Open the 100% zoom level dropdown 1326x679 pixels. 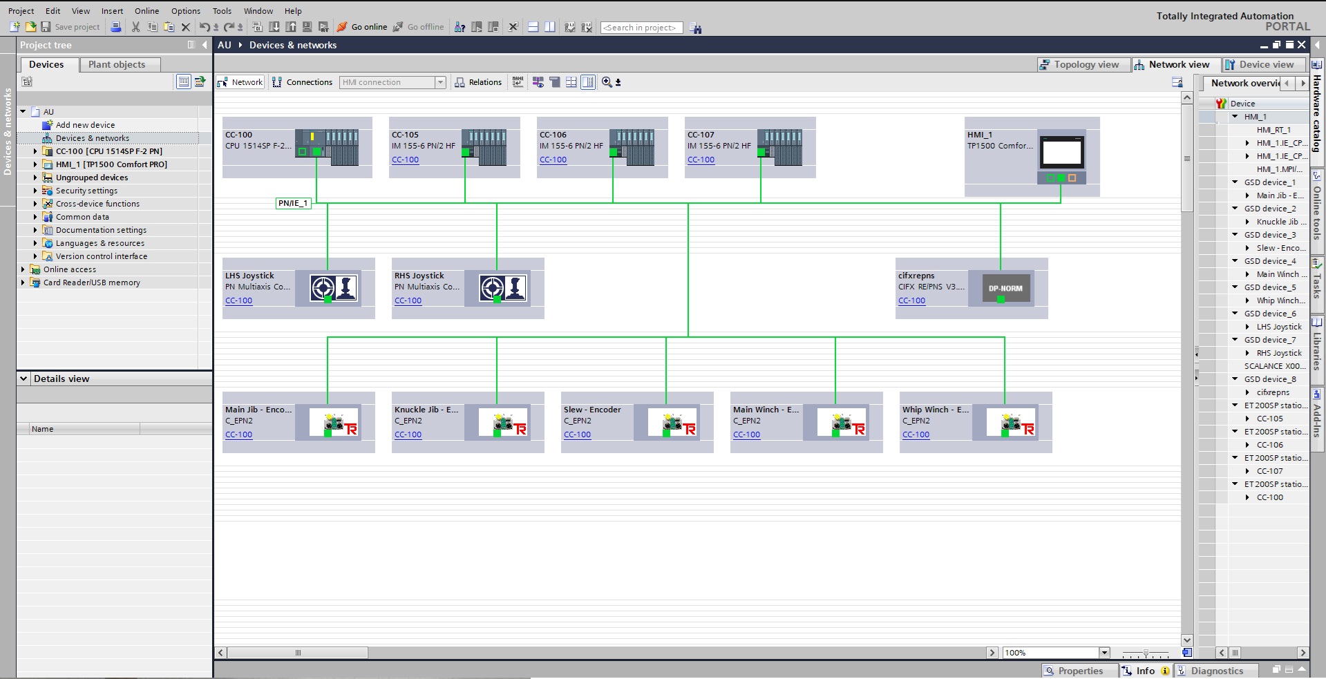1104,653
